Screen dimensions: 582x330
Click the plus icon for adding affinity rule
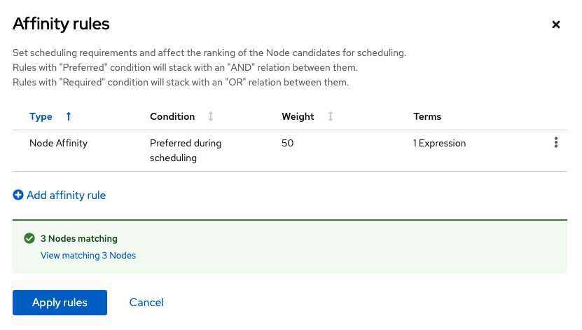18,195
